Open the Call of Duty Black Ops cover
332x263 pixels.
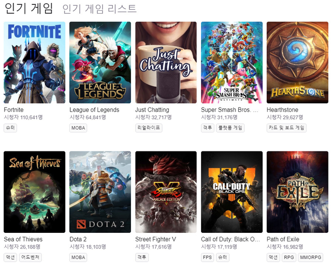tap(232, 192)
